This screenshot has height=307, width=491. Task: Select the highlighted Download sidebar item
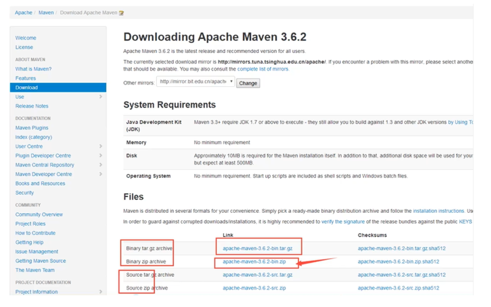point(58,88)
